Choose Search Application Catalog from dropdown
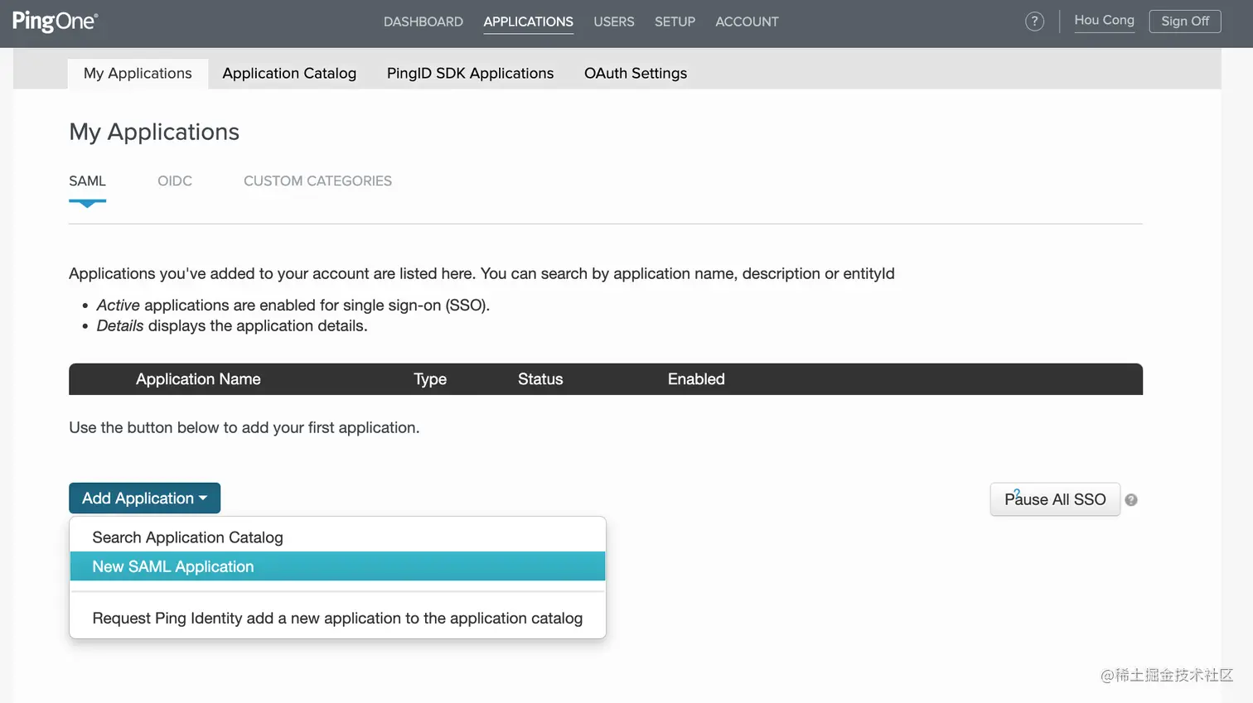 pos(338,537)
